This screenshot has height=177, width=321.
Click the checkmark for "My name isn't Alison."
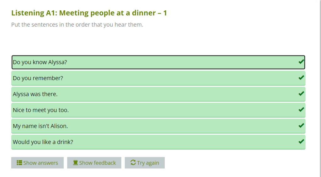pyautogui.click(x=301, y=126)
